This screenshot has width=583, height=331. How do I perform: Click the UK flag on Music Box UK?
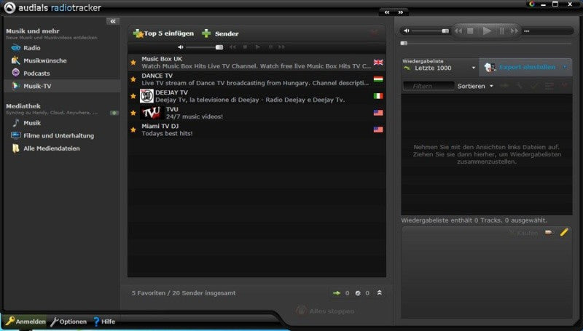[378, 63]
